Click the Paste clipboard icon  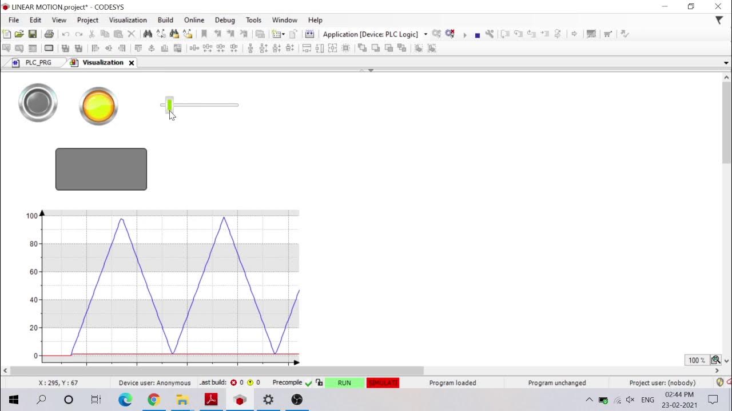[118, 34]
